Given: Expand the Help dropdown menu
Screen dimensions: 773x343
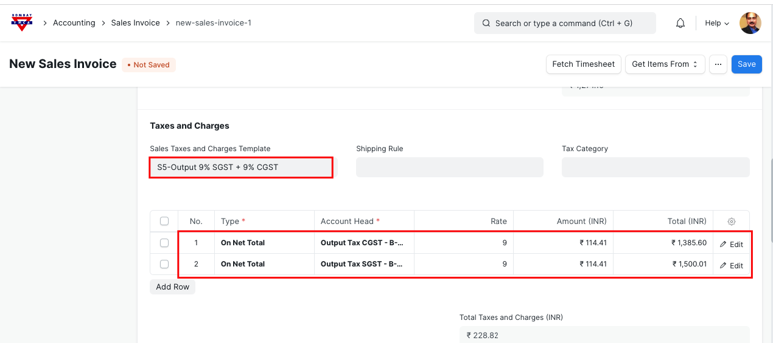Looking at the screenshot, I should pos(716,23).
